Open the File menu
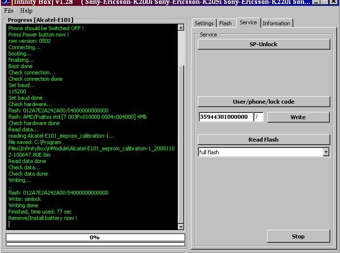This screenshot has height=253, width=340. 9,11
